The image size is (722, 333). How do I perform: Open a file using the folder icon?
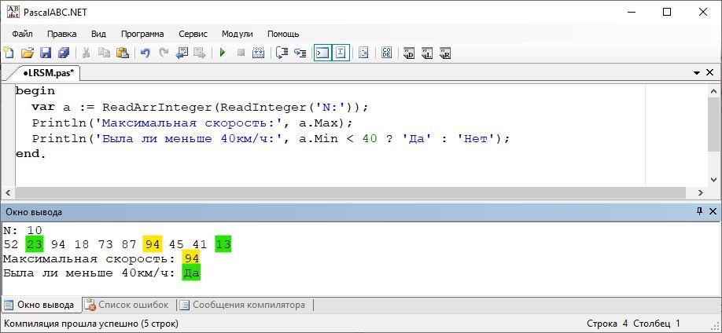[28, 53]
